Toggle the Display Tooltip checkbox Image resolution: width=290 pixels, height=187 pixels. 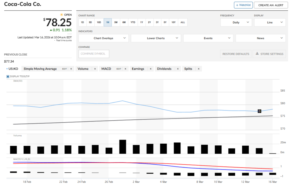(8, 76)
